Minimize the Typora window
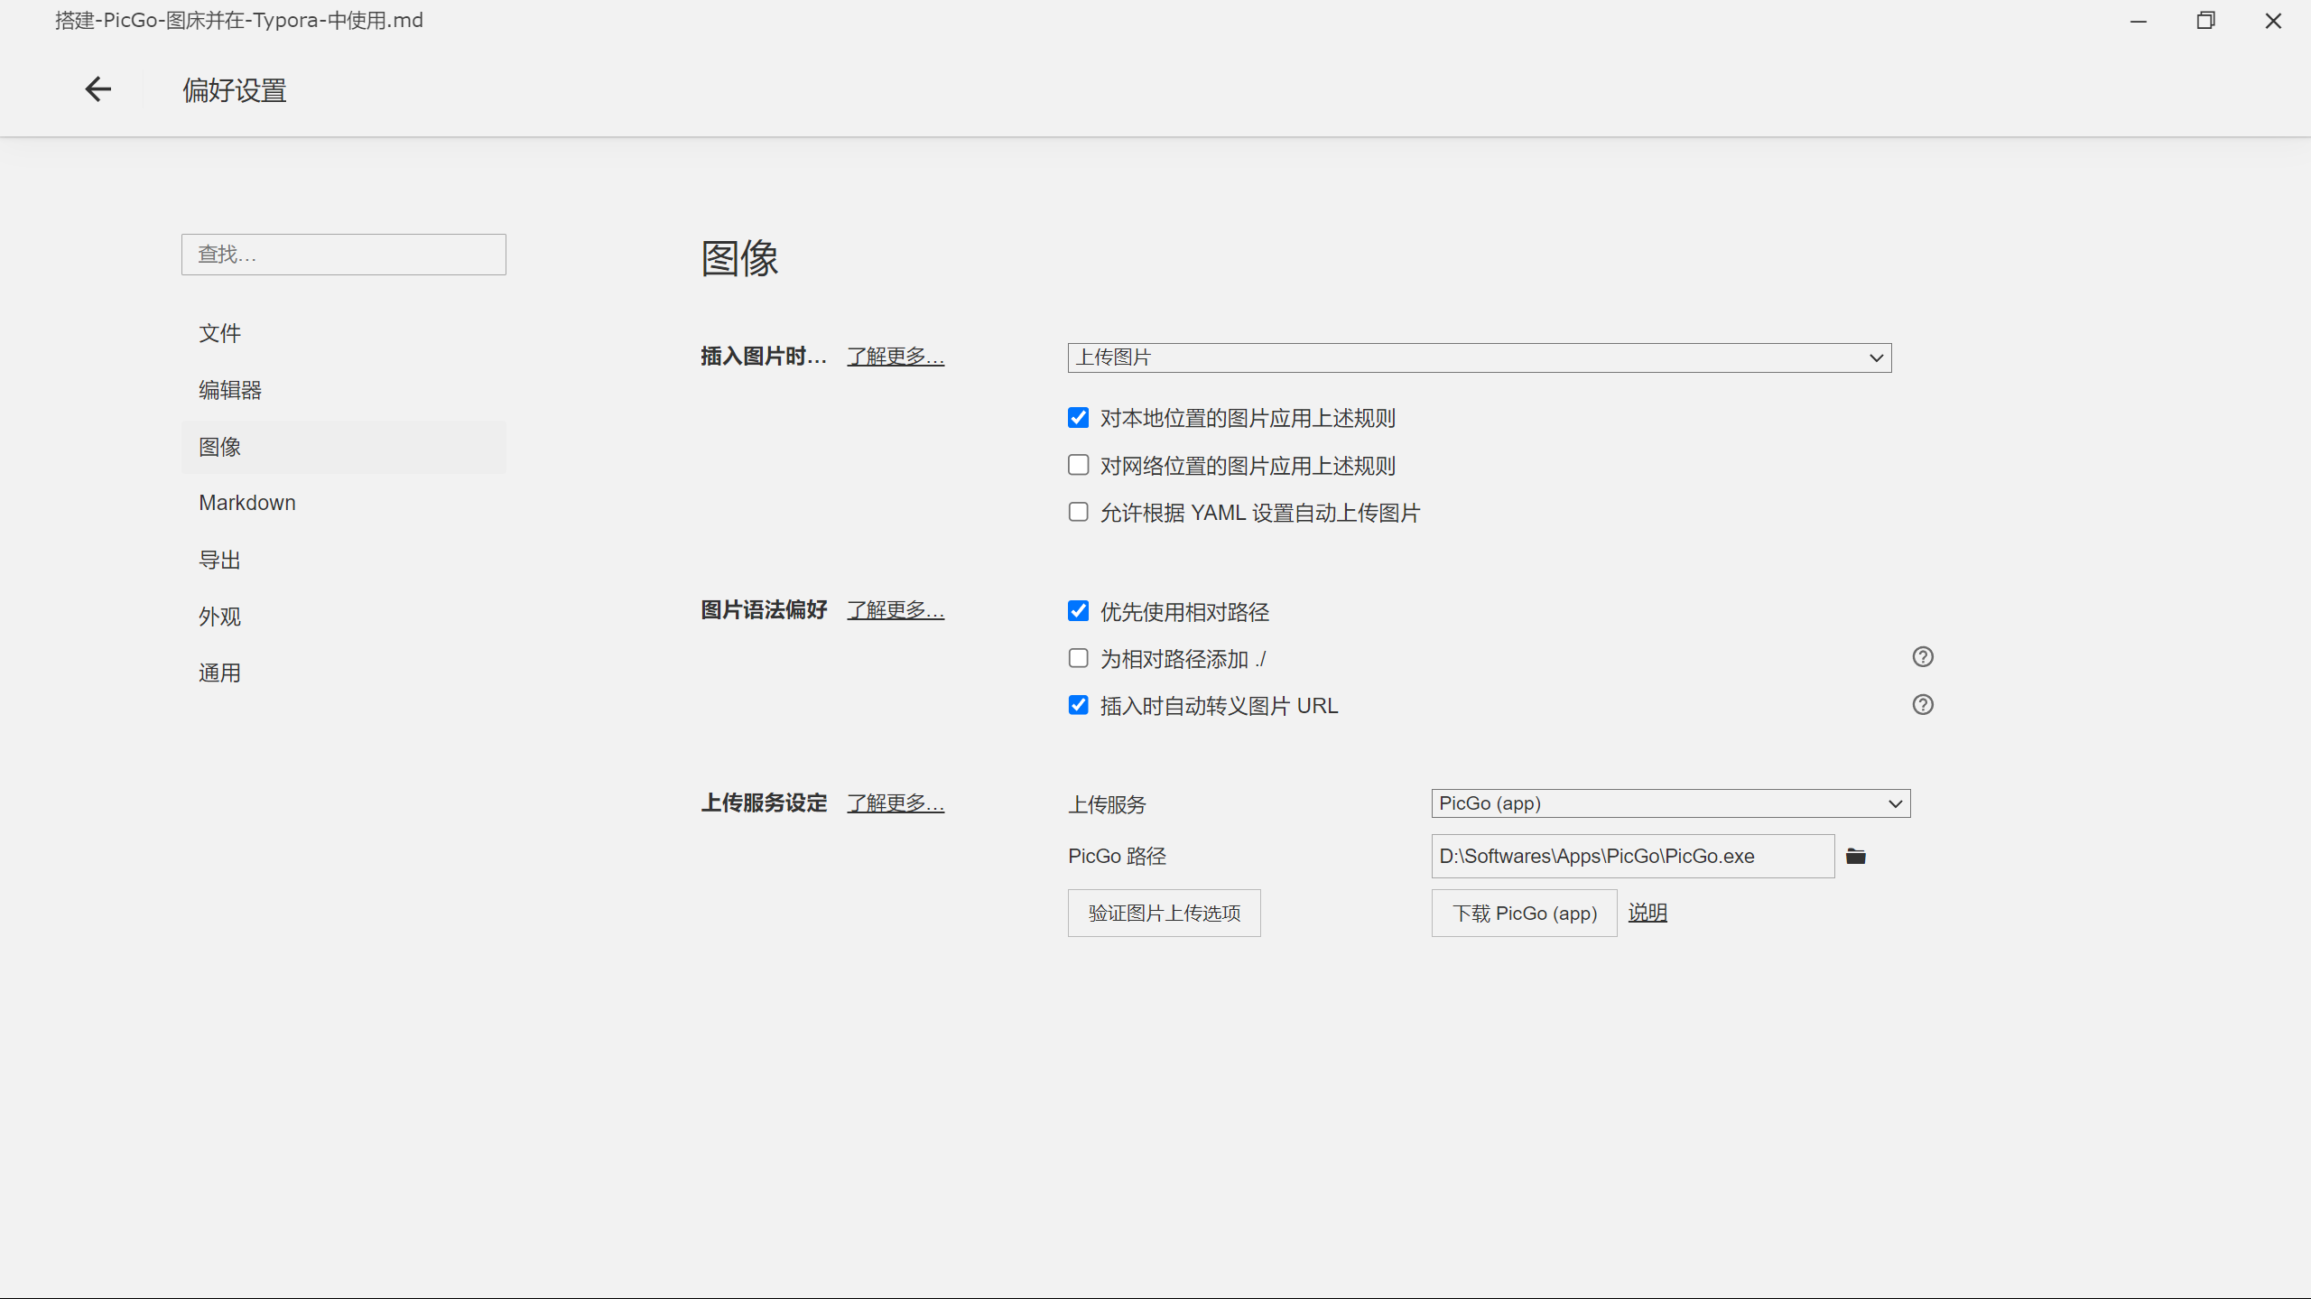This screenshot has width=2311, height=1299. point(2139,21)
